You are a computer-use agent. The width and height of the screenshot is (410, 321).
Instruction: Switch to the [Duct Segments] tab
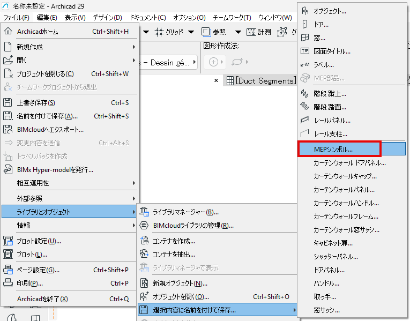[x=261, y=80]
